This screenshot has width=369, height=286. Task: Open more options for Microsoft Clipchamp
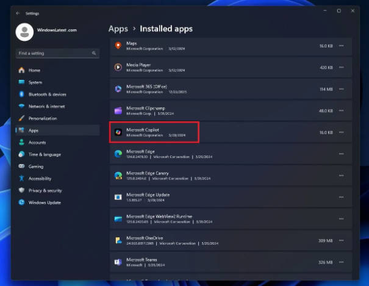(x=341, y=110)
